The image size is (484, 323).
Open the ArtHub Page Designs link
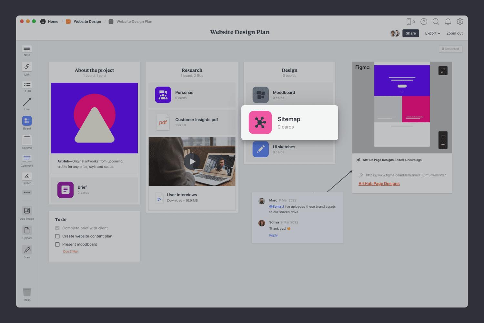[x=379, y=184]
